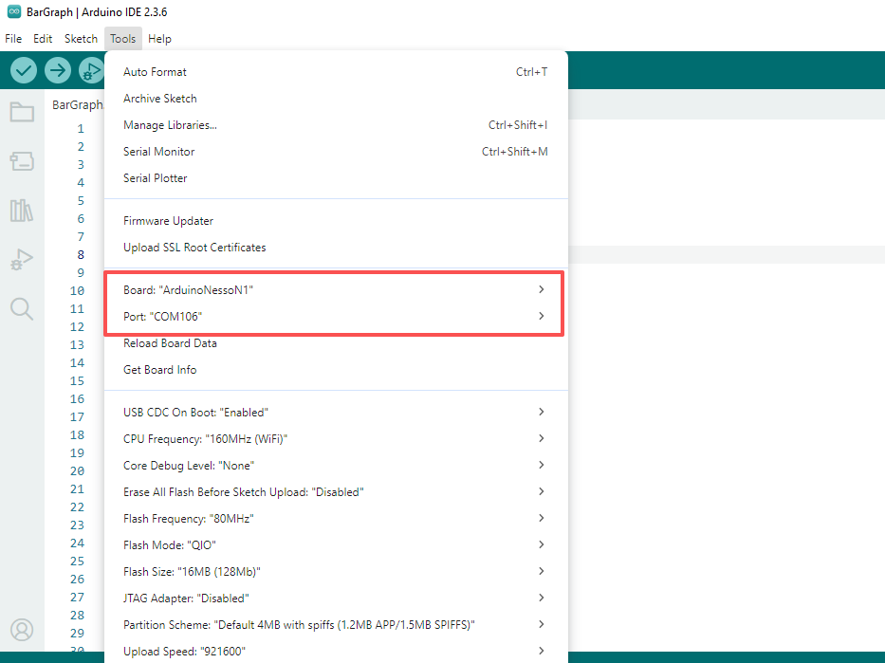The image size is (885, 663).
Task: Select Serial Monitor from Tools menu
Action: (159, 152)
